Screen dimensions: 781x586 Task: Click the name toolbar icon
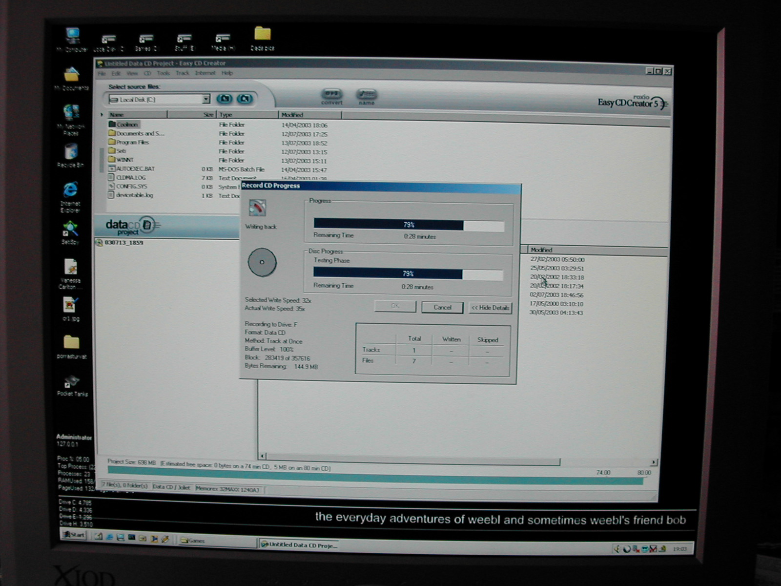pos(366,95)
